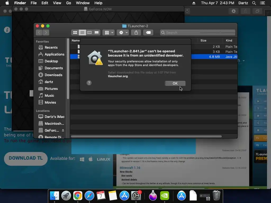Open the View menu
The width and height of the screenshot is (271, 203).
coord(57,3)
